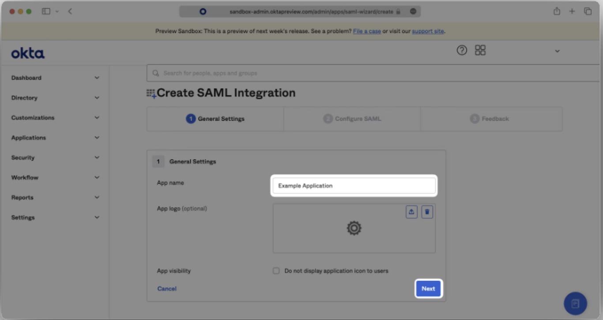603x320 pixels.
Task: Click the upload logo icon
Action: (411, 212)
